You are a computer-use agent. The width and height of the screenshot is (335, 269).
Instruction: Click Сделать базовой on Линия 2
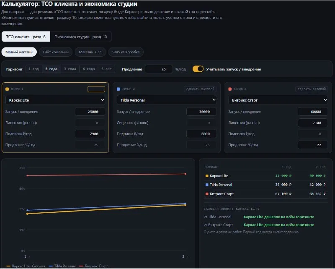[x=200, y=89]
